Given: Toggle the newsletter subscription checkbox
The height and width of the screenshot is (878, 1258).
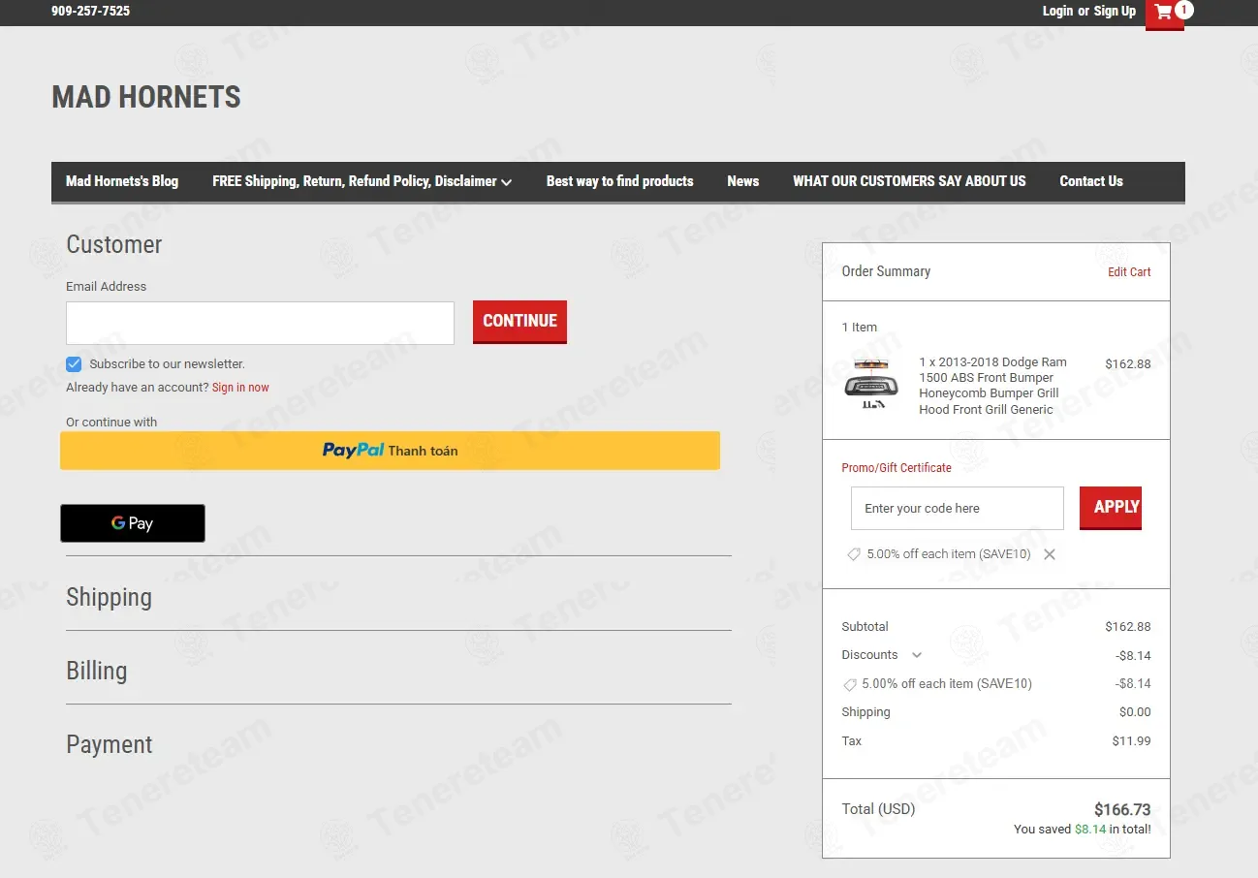Looking at the screenshot, I should (x=74, y=364).
